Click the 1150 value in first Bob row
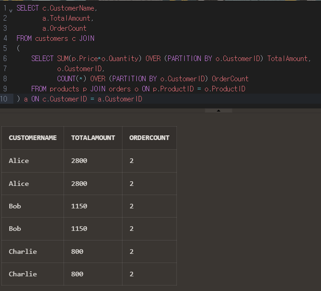The width and height of the screenshot is (321, 291). coord(79,206)
